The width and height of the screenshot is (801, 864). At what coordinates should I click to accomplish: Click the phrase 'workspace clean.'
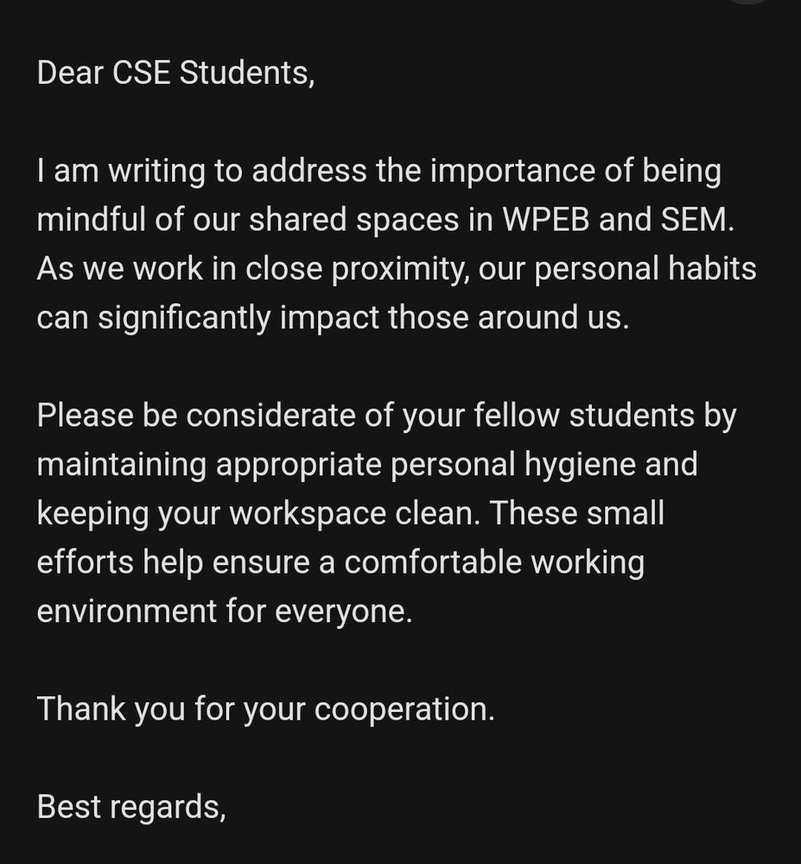(x=355, y=513)
